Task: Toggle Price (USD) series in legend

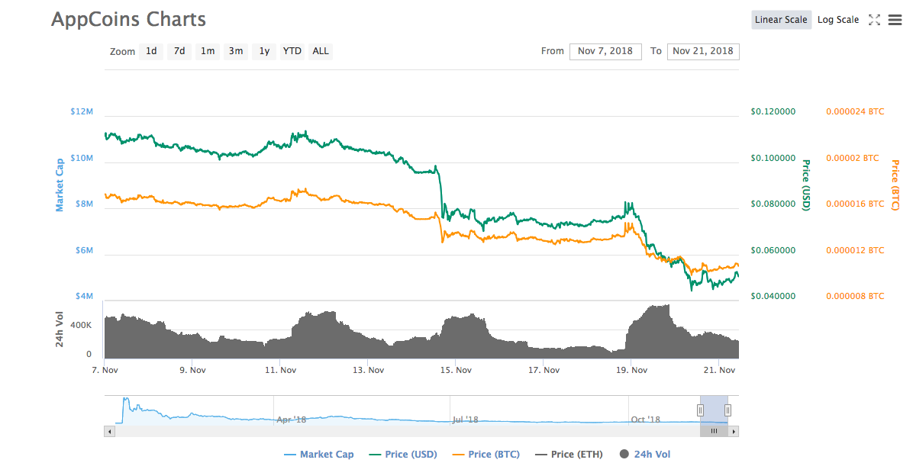Action: tap(403, 455)
